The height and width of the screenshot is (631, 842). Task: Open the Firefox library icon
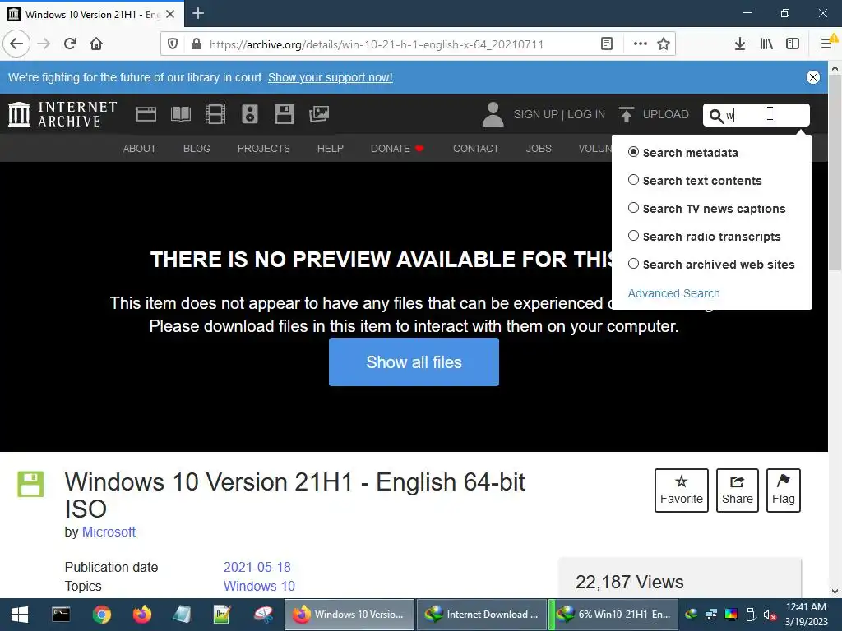pos(766,44)
